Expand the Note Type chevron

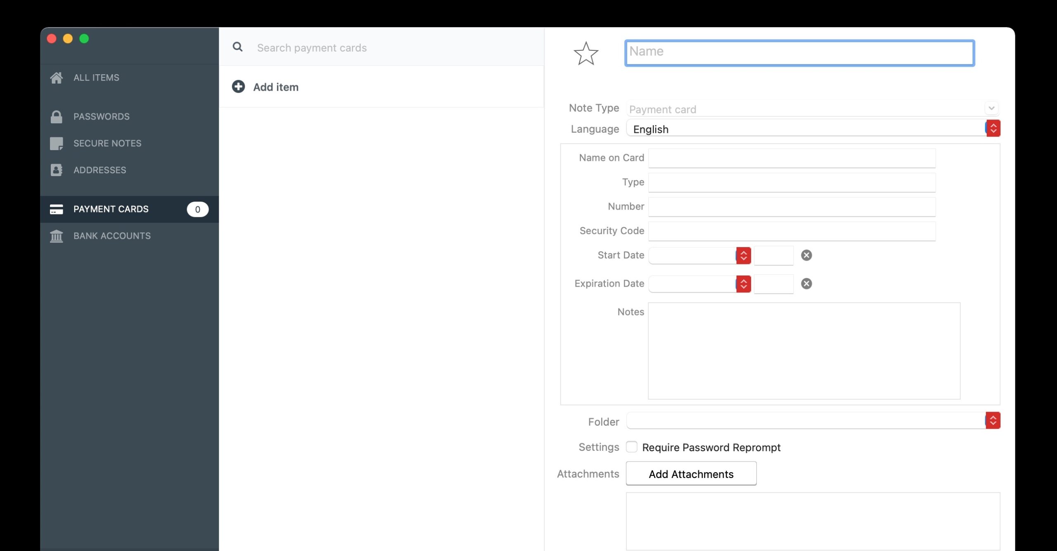(x=991, y=108)
